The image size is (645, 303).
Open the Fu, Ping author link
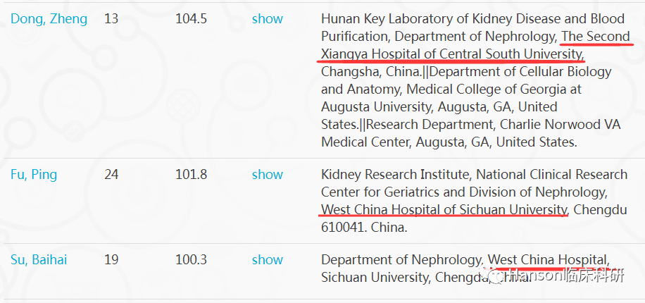pos(34,175)
